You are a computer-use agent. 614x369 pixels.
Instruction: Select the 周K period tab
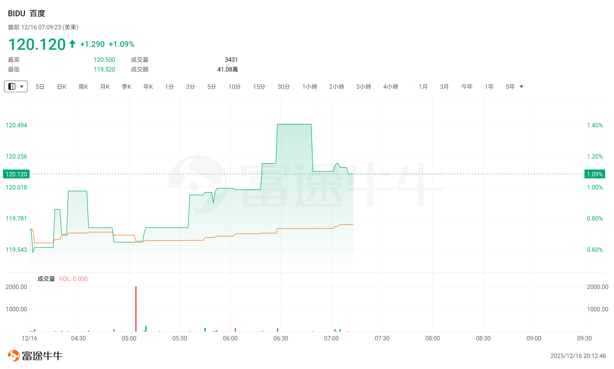83,86
